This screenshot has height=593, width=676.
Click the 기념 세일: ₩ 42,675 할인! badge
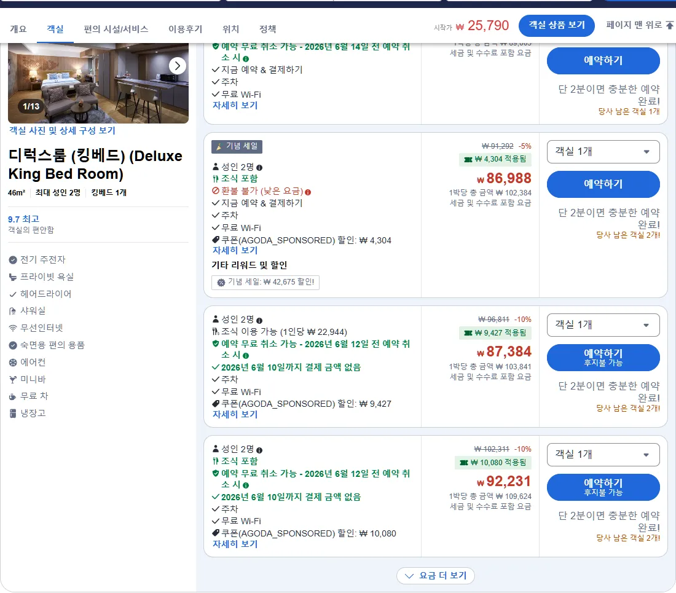(265, 282)
